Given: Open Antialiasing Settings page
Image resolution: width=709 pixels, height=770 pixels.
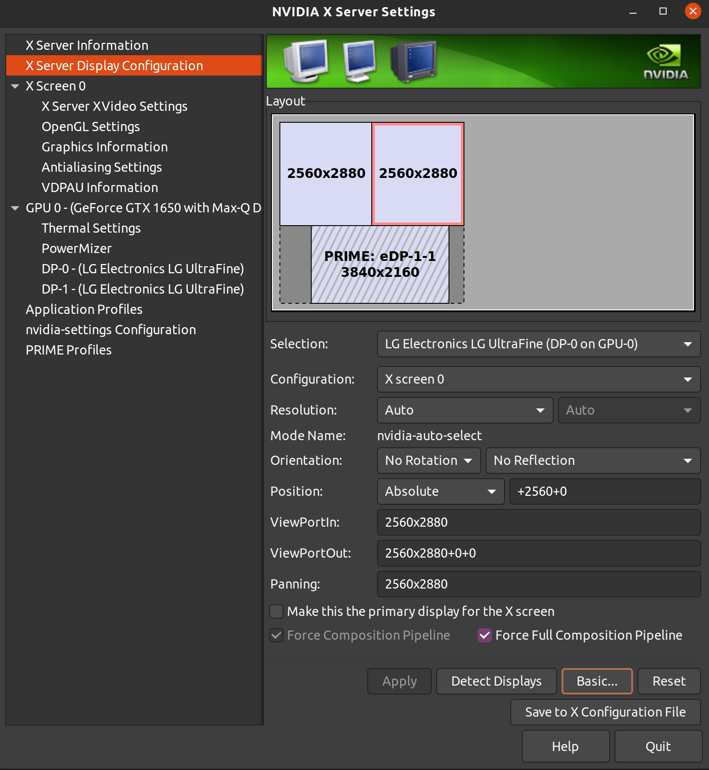Looking at the screenshot, I should pos(102,167).
